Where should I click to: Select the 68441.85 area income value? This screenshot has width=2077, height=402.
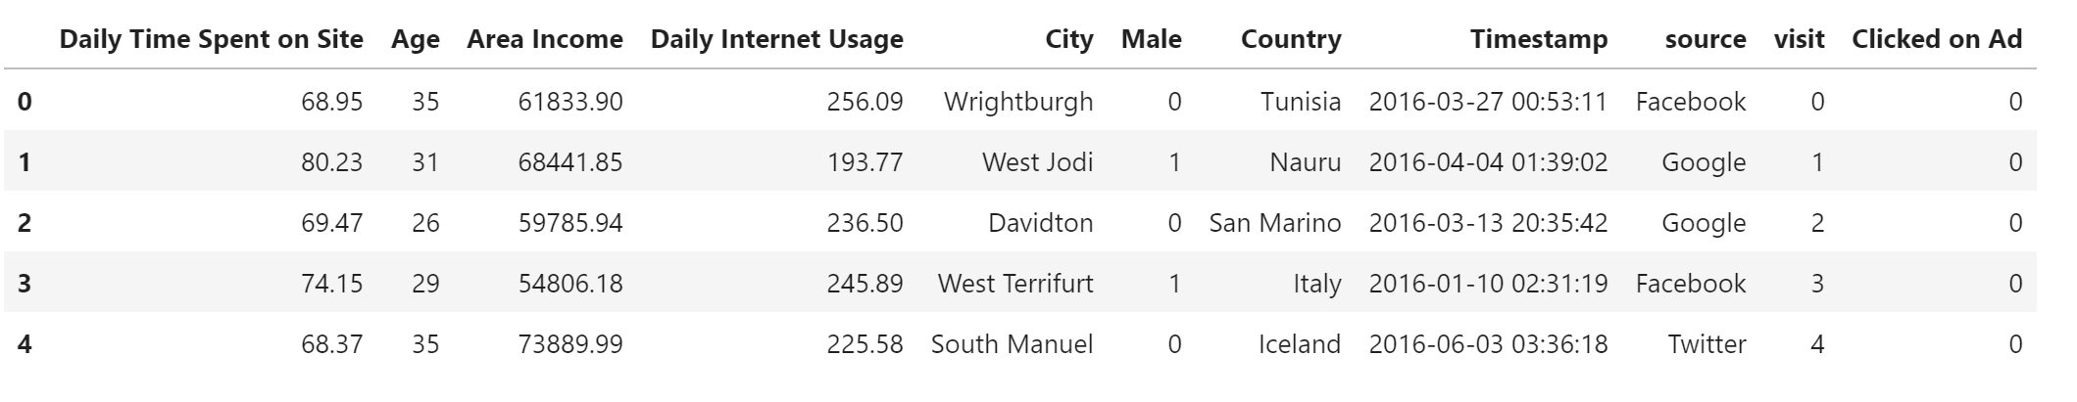(570, 162)
